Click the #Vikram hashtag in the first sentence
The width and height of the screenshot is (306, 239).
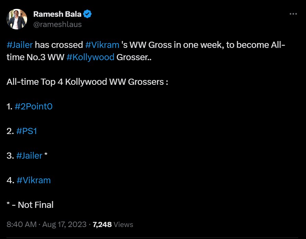point(102,45)
